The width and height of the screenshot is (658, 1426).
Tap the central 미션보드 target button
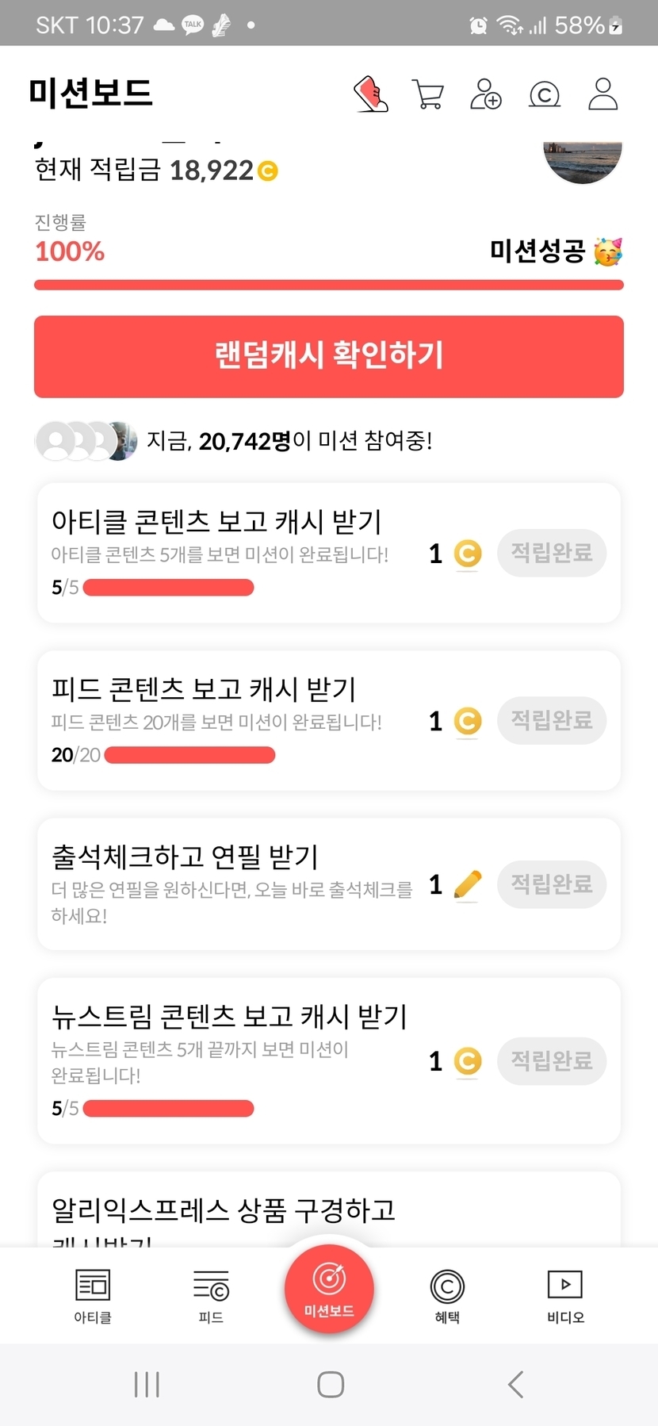click(x=329, y=1290)
